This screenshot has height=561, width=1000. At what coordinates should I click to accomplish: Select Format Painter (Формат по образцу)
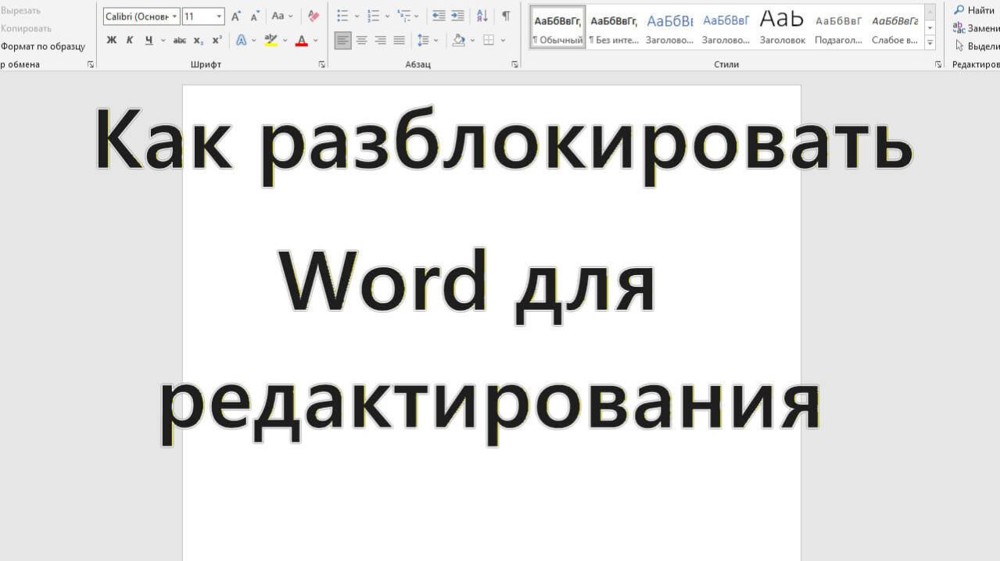click(x=42, y=46)
